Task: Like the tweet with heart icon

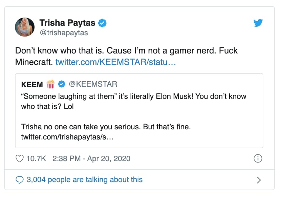Action: pyautogui.click(x=20, y=159)
